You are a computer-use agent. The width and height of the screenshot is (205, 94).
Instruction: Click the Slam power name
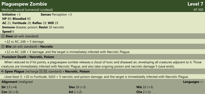tap(9, 36)
